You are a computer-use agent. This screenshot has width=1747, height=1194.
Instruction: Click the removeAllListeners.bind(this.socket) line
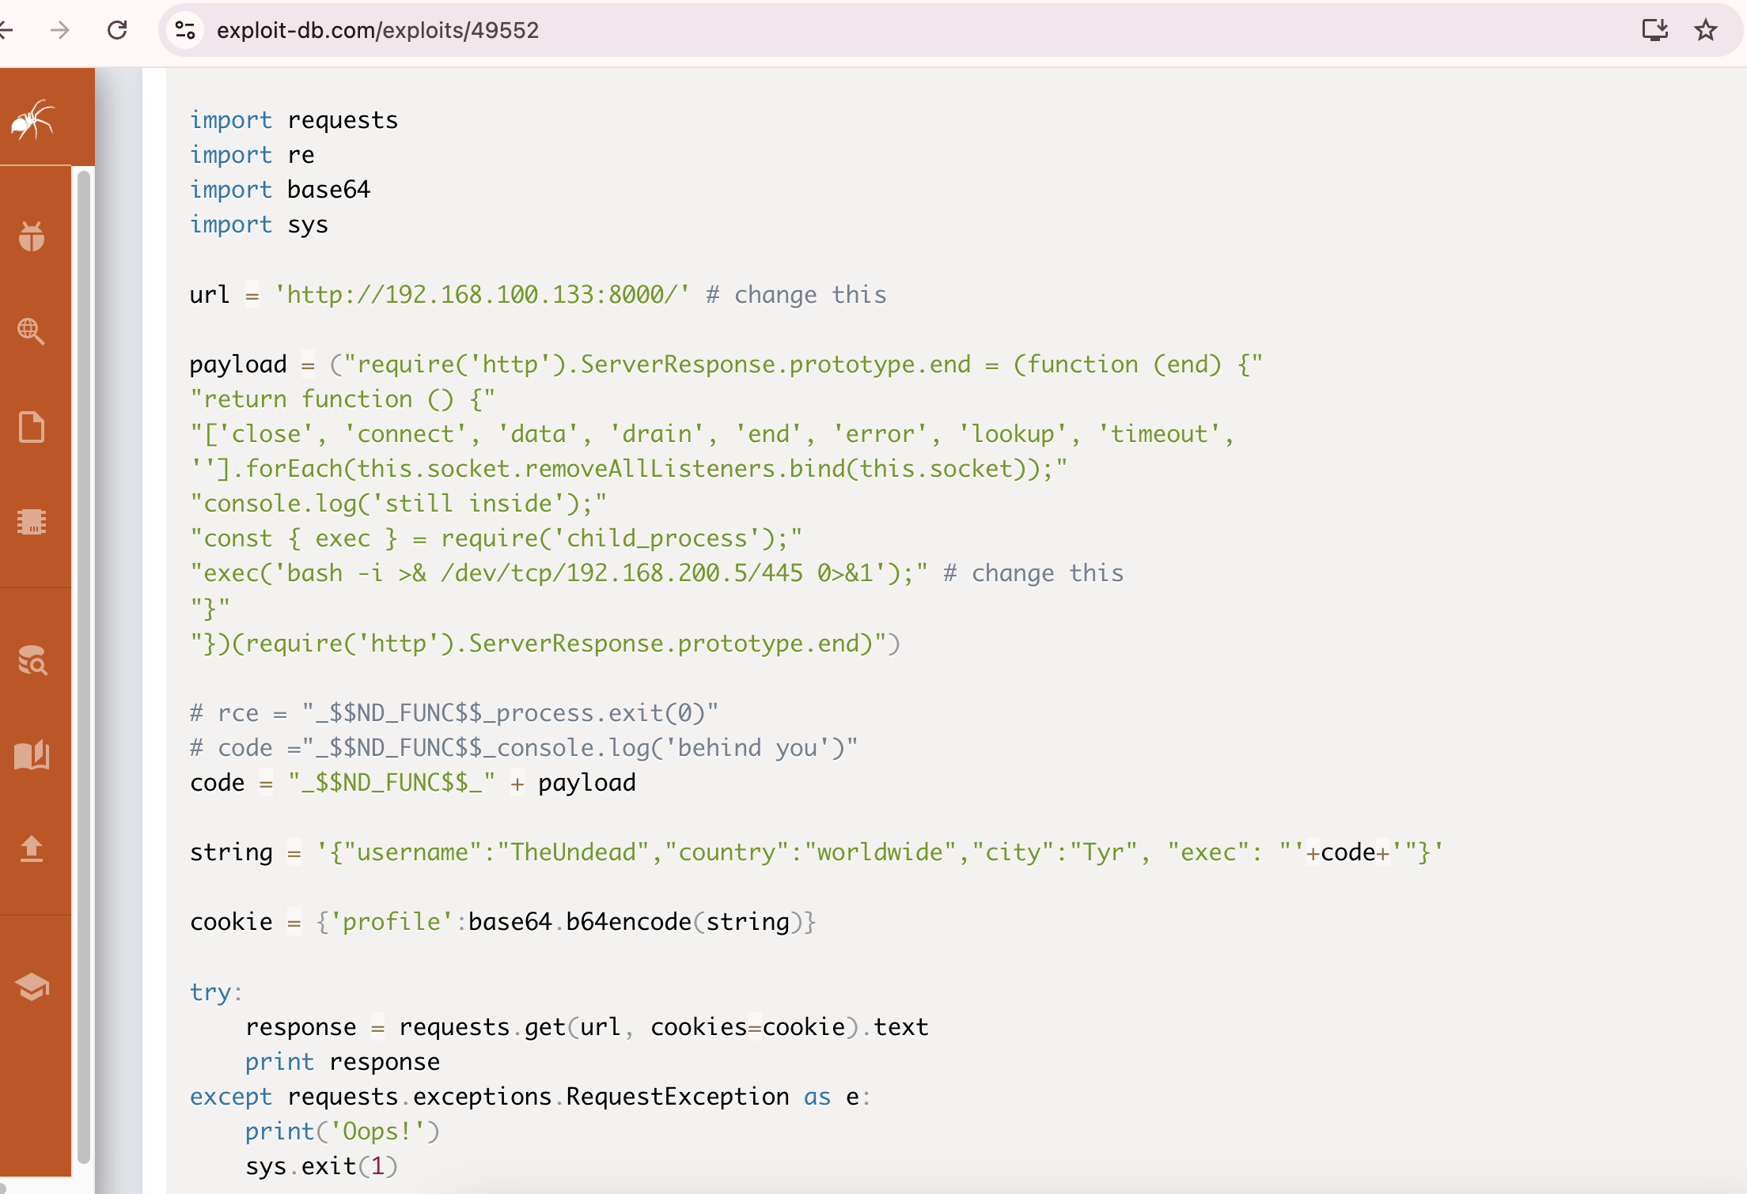click(629, 469)
